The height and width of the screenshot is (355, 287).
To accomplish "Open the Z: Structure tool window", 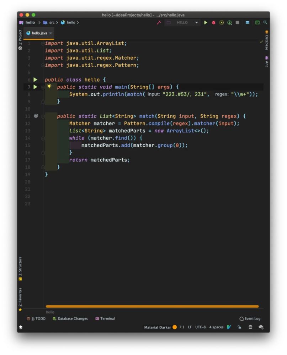I will [x=20, y=268].
